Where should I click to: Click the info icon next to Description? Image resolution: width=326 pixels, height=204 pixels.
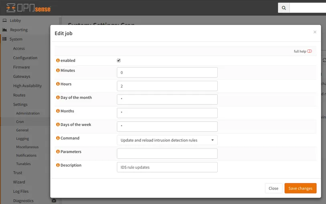coord(58,165)
